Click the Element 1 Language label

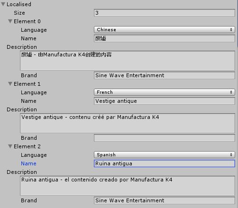[34, 92]
